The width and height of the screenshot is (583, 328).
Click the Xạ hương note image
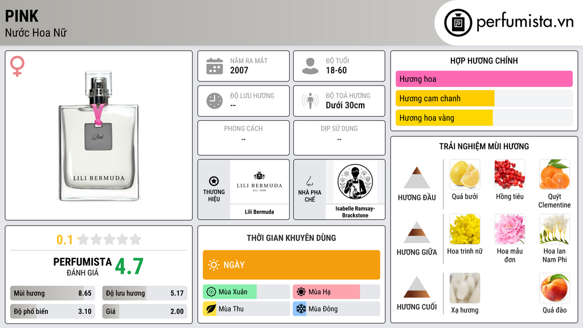(465, 288)
